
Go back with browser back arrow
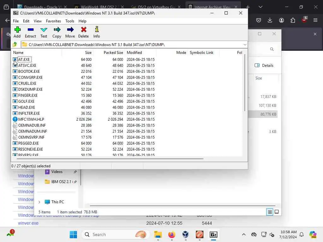tap(8, 20)
